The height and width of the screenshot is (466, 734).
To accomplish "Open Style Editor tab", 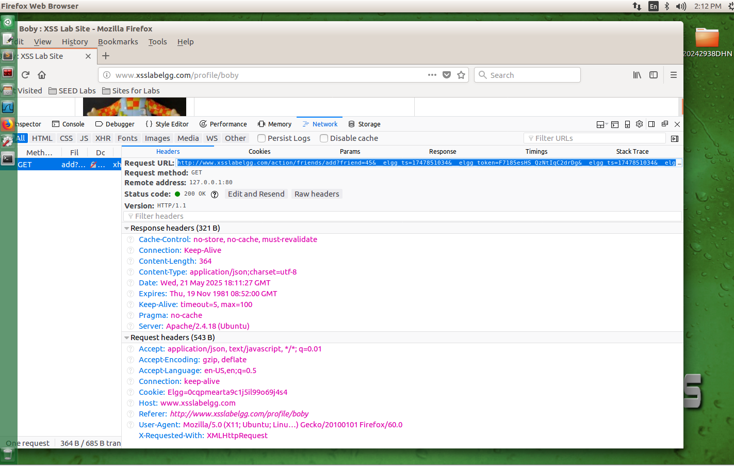I will pos(167,124).
